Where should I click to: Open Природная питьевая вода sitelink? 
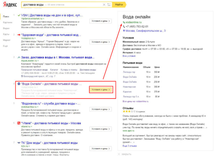[x=34, y=70]
